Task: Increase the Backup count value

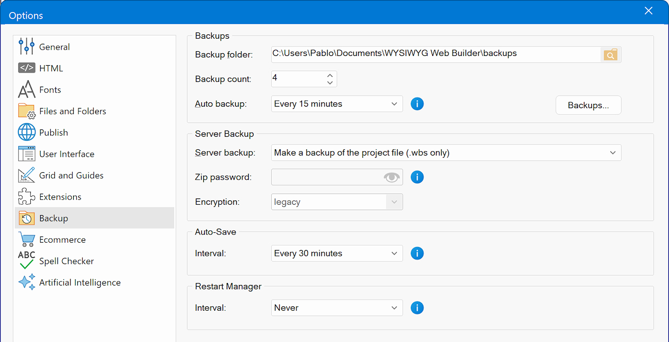Action: [x=330, y=76]
